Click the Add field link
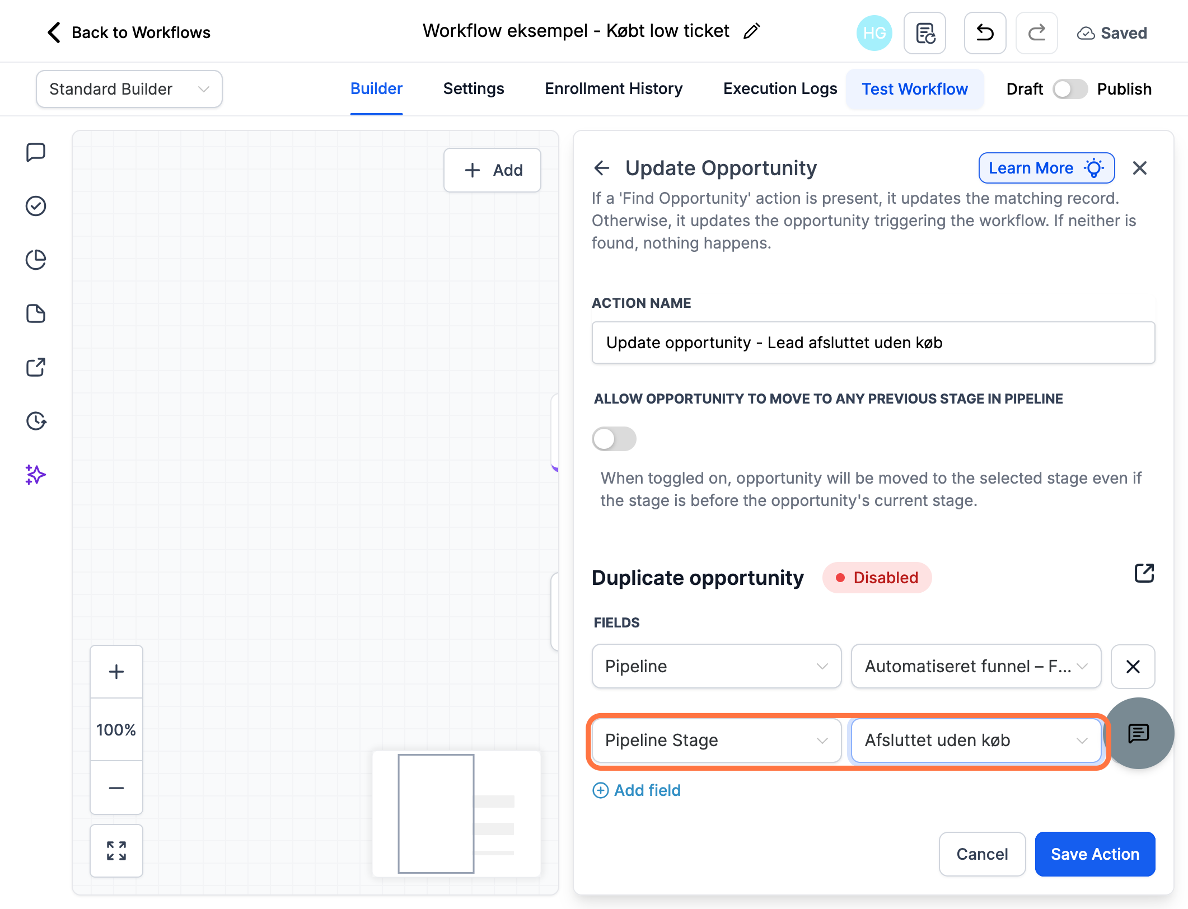1188x909 pixels. pos(637,790)
